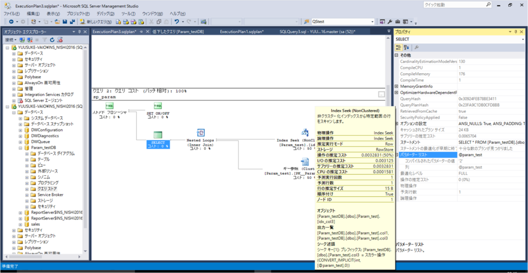
Task: Click the refresh icon in Object Explorer toolbar
Action: coord(52,40)
